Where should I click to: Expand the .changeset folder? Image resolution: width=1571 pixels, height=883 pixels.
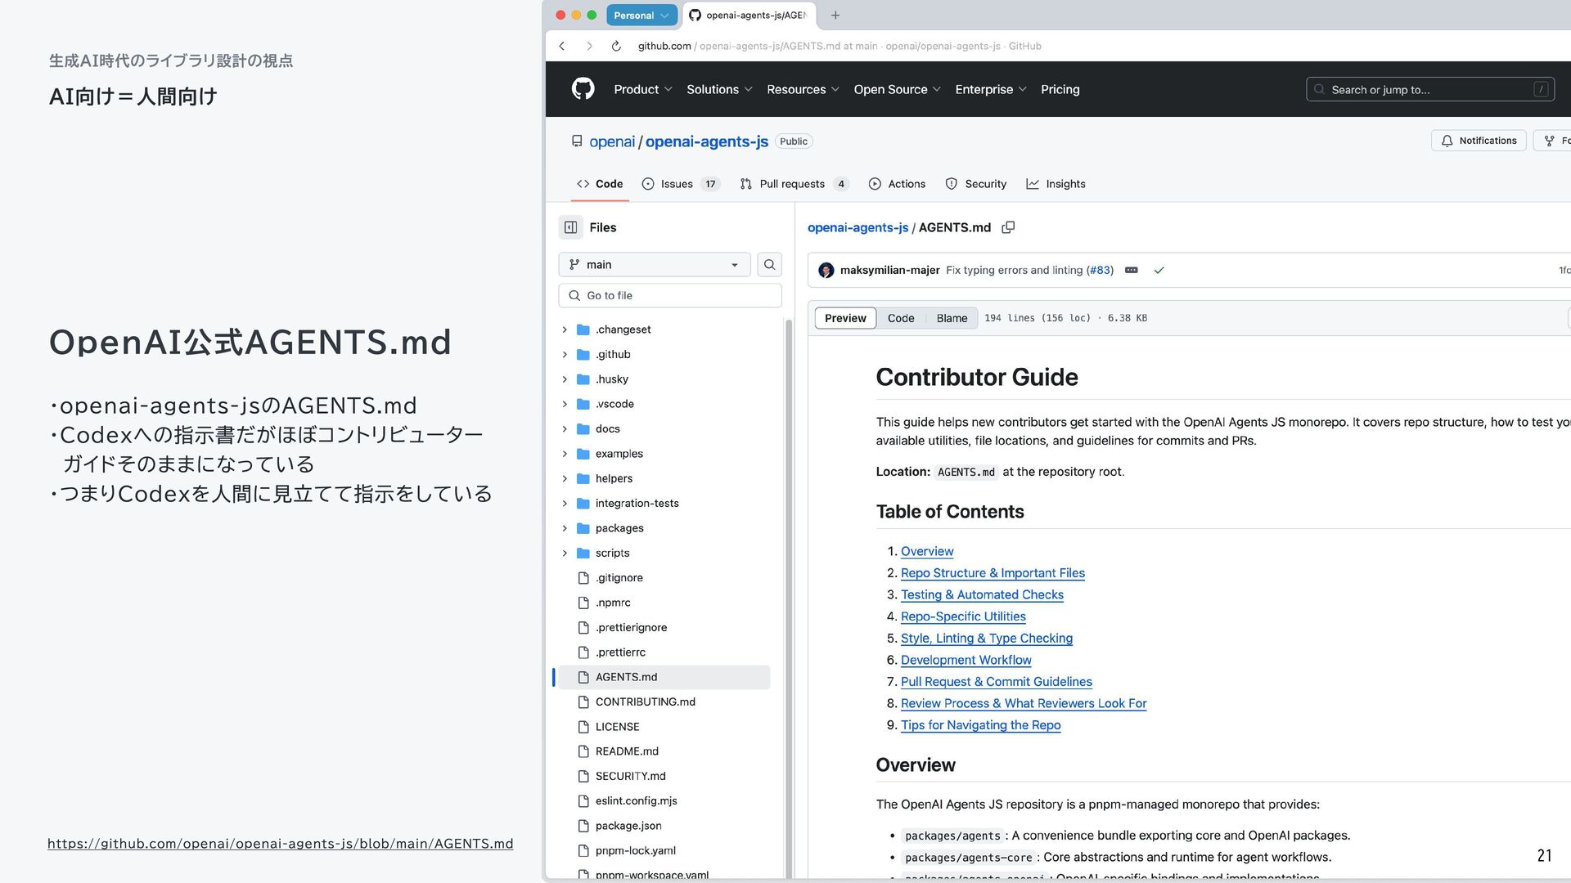click(565, 329)
